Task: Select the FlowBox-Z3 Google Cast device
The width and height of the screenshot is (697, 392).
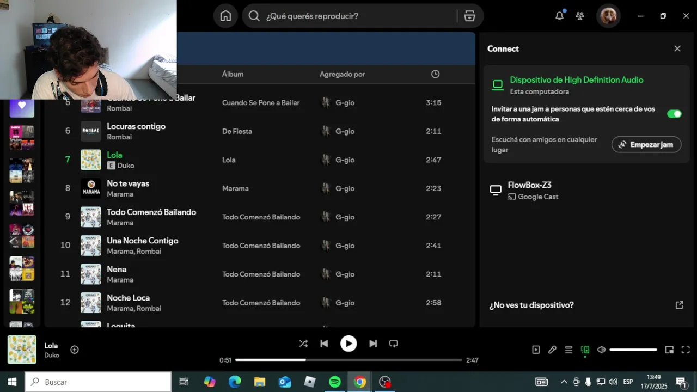Action: click(585, 191)
